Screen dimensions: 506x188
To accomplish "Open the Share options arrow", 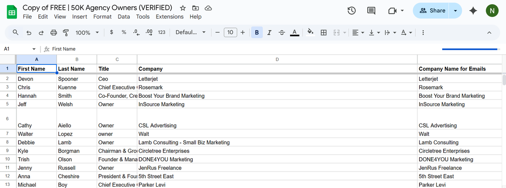I will click(455, 11).
